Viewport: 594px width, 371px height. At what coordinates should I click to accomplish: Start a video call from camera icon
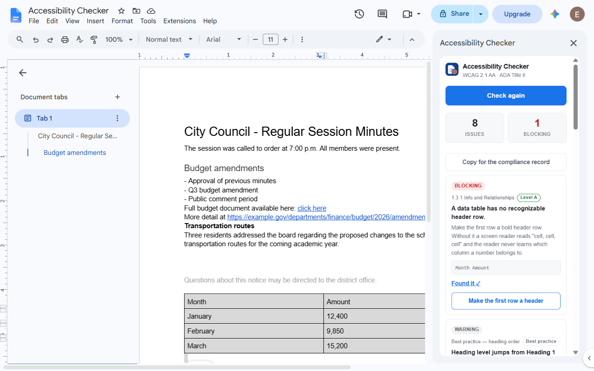407,14
